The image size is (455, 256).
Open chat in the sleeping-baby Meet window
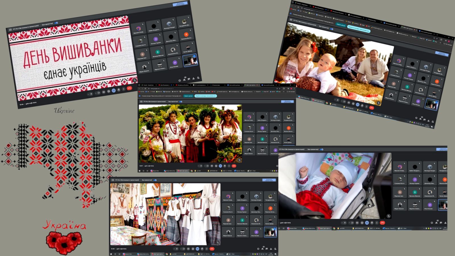[441, 223]
